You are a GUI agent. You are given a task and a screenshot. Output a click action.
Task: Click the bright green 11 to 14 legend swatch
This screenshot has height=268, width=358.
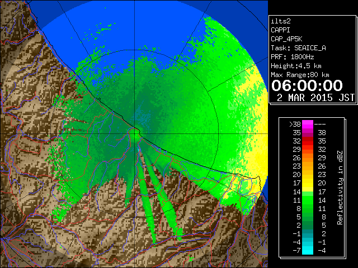(x=308, y=200)
